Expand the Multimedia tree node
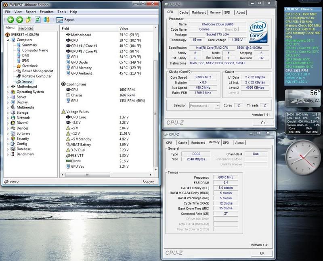 pos(8,108)
